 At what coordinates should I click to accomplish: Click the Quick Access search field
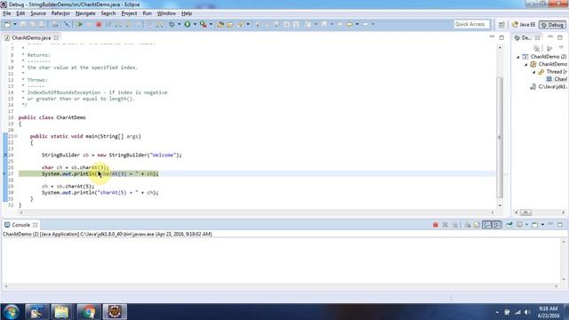click(x=471, y=24)
